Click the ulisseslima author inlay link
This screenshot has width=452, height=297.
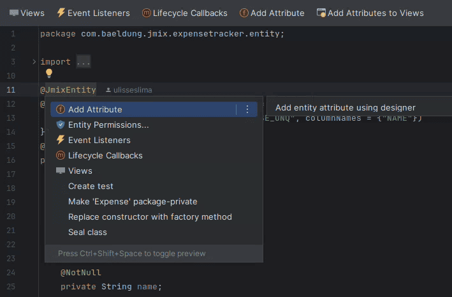[x=133, y=90]
